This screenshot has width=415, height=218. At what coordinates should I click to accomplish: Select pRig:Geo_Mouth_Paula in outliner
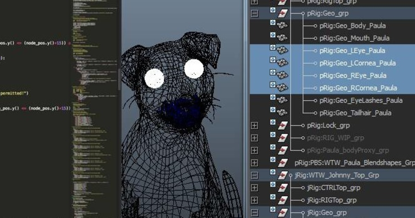[x=354, y=38]
